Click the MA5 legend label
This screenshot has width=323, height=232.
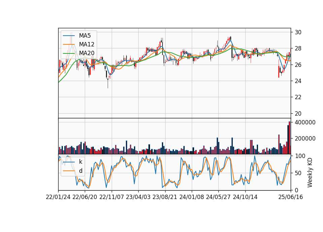(85, 36)
